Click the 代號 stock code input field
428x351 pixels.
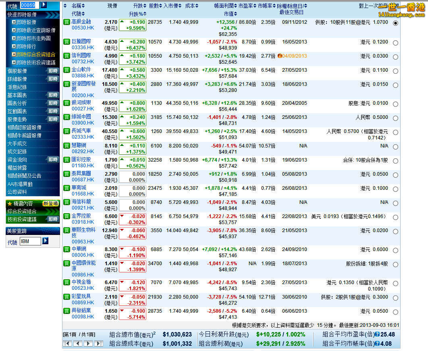click(x=30, y=5)
